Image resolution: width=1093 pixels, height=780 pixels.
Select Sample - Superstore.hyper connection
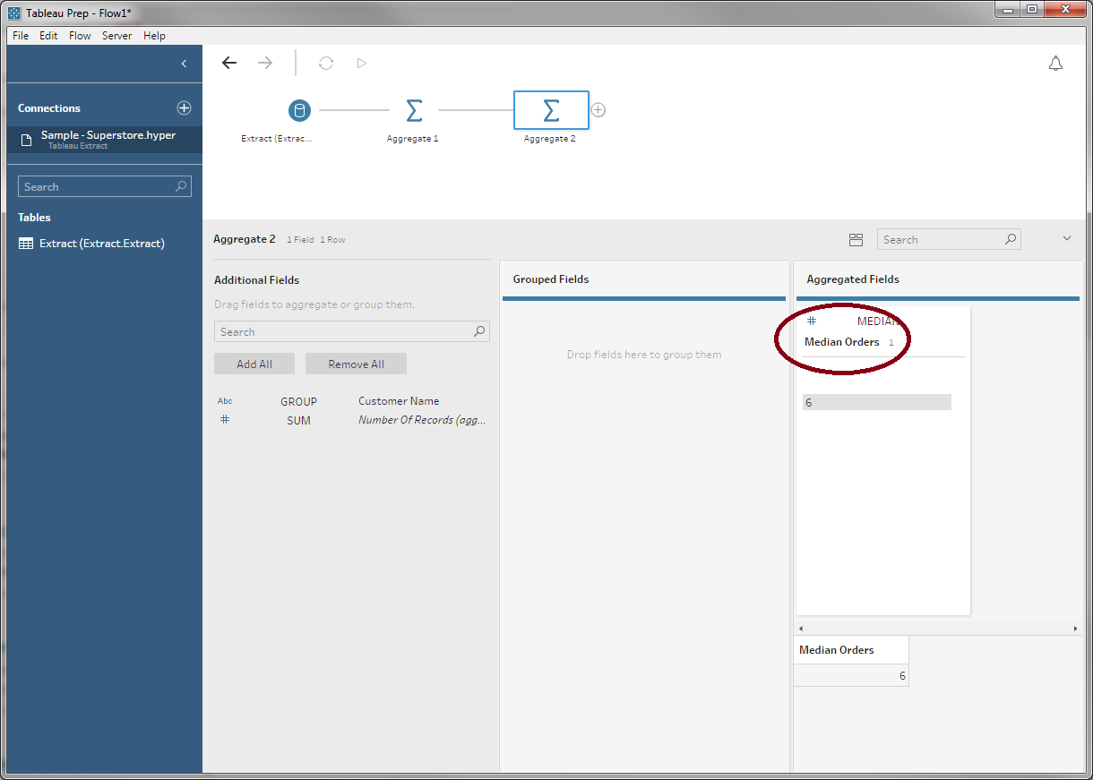[104, 140]
